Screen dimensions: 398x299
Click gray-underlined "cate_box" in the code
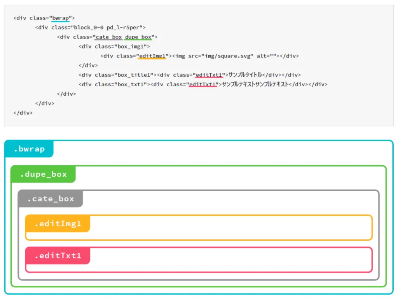[x=109, y=37]
